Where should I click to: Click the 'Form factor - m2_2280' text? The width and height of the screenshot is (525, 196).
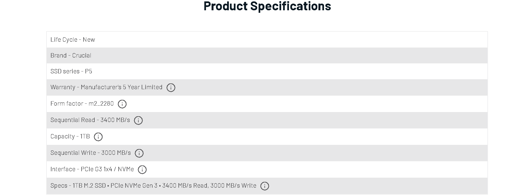click(x=82, y=103)
